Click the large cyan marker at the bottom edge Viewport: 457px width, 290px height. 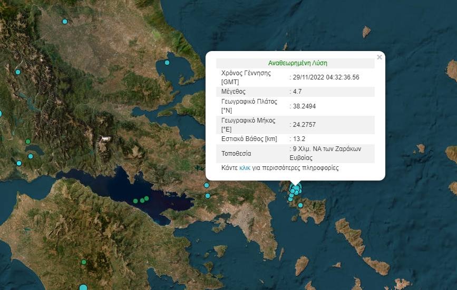(x=83, y=287)
